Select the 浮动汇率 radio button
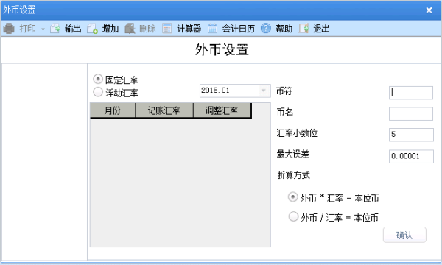The width and height of the screenshot is (442, 265). click(98, 92)
